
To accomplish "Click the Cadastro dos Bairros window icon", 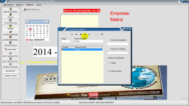I will [x=61, y=29].
